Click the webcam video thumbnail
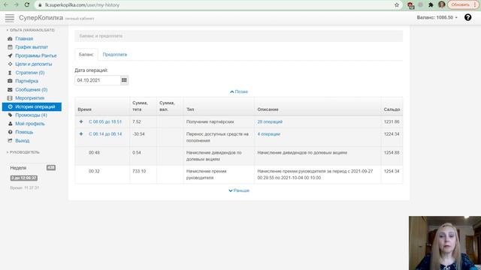The width and height of the screenshot is (481, 270). point(445,243)
